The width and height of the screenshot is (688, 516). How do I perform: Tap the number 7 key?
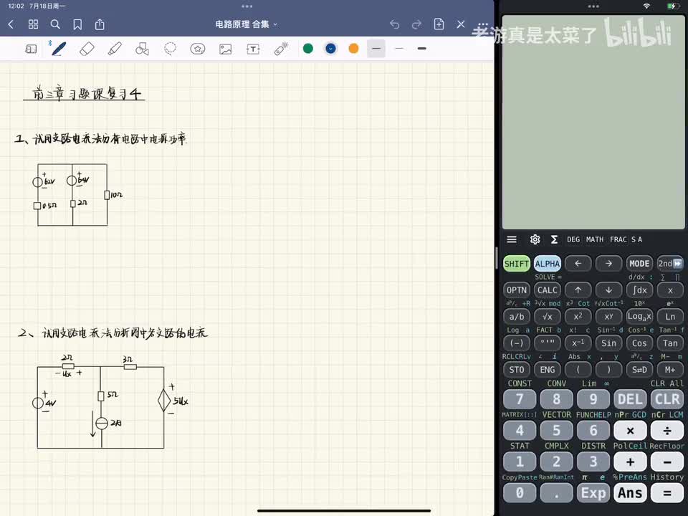pos(520,399)
